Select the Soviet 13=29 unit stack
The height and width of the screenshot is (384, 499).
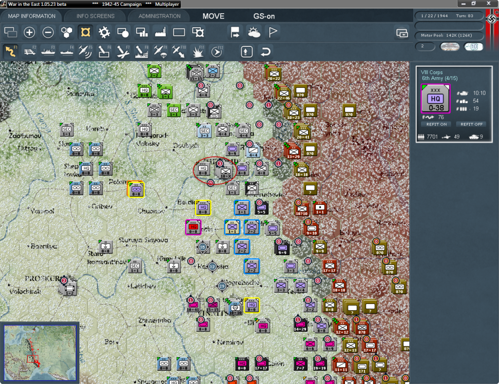point(293,152)
